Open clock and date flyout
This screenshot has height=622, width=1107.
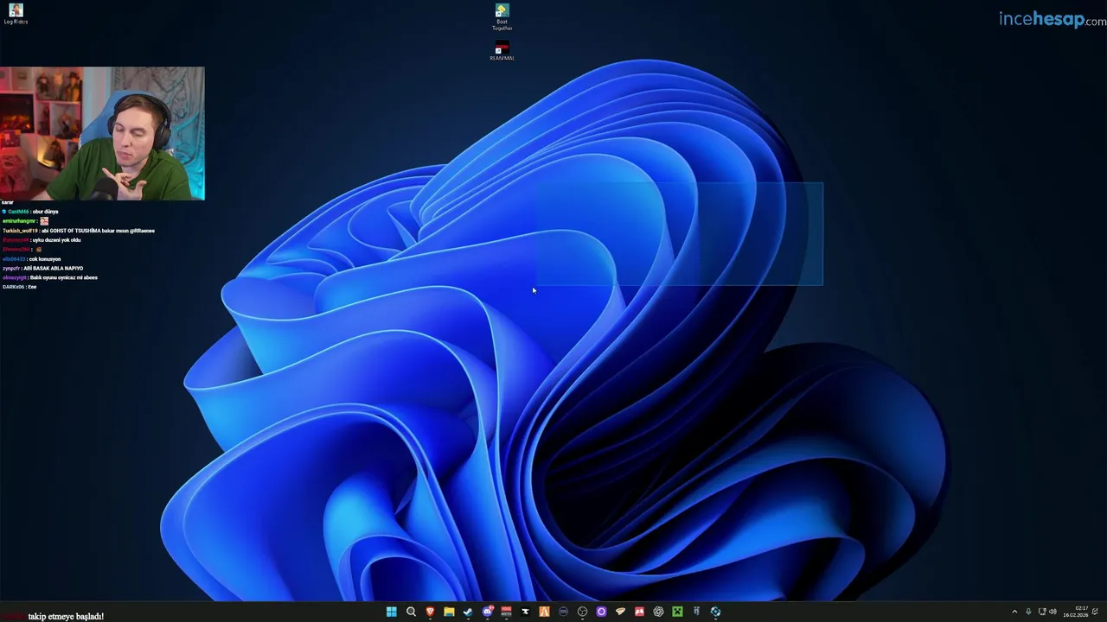[1076, 612]
